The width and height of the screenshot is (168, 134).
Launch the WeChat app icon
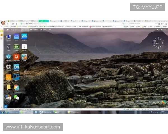point(16,97)
